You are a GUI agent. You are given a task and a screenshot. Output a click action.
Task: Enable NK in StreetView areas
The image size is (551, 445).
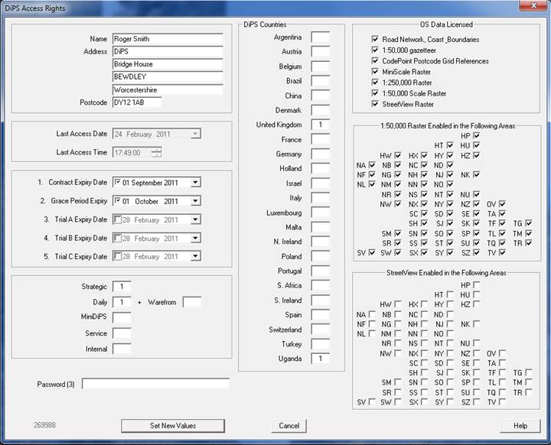[477, 324]
